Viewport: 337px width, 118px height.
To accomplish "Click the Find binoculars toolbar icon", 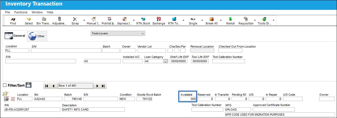I will pos(13,19).
